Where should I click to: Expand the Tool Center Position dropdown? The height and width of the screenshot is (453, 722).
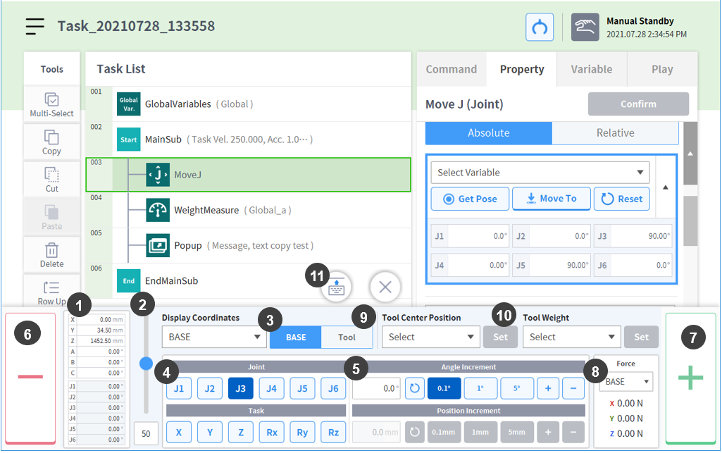pos(430,337)
